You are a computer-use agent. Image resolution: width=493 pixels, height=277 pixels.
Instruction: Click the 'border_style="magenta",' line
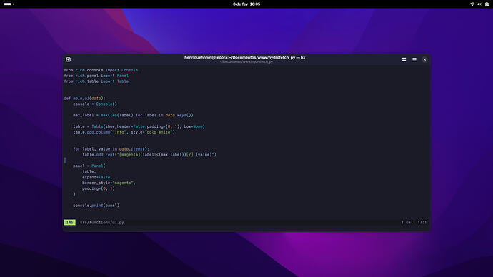[109, 183]
